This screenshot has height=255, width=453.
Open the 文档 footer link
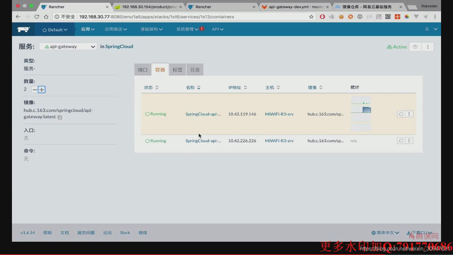click(x=65, y=233)
